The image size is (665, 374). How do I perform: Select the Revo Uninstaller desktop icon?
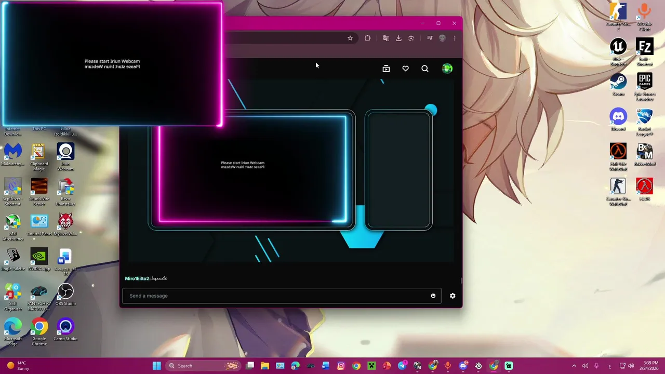point(65,192)
